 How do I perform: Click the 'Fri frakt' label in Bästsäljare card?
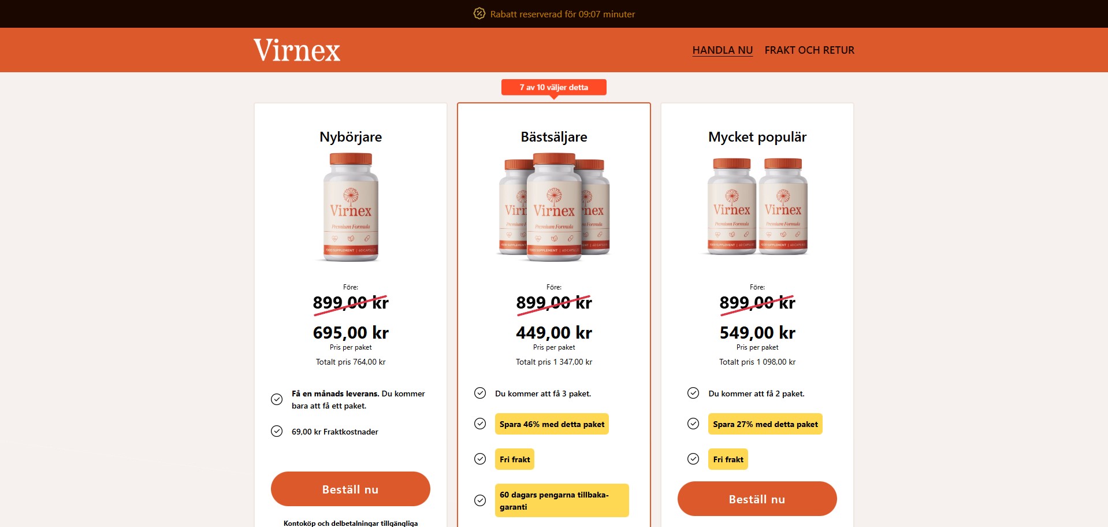click(x=514, y=459)
